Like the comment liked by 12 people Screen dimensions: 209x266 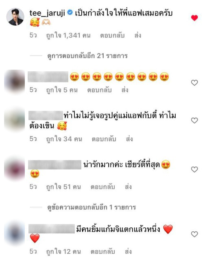[x=194, y=234]
